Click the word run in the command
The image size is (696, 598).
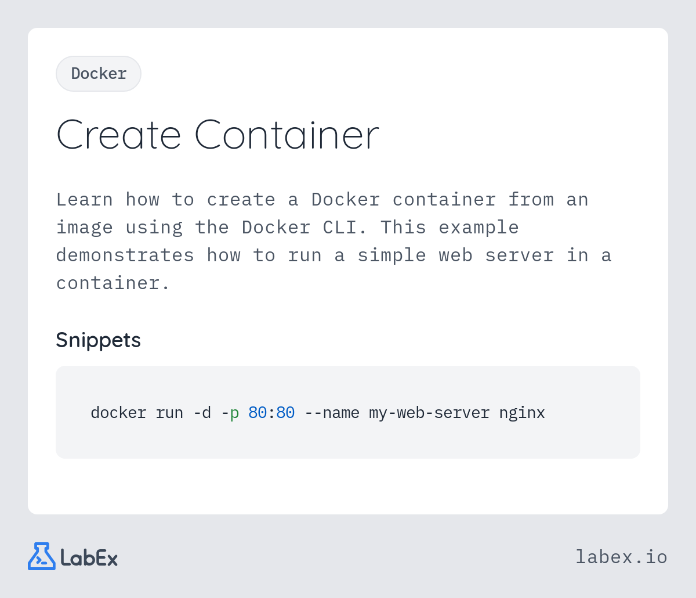click(169, 413)
